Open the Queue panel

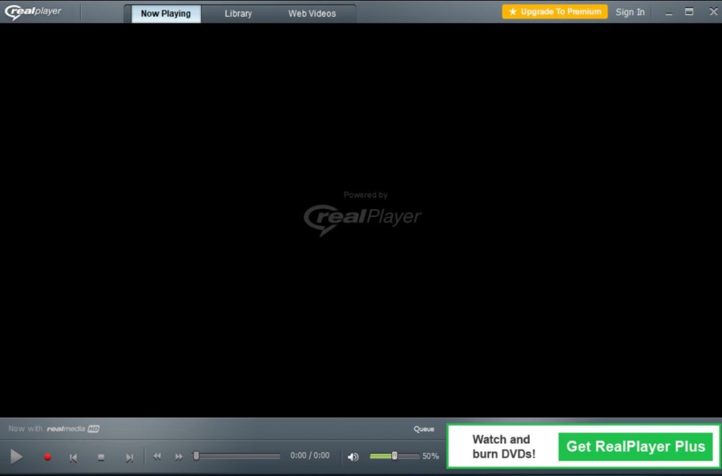click(424, 429)
